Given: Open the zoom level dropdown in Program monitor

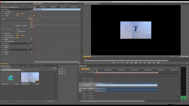Looking at the screenshot, I should tap(96, 56).
